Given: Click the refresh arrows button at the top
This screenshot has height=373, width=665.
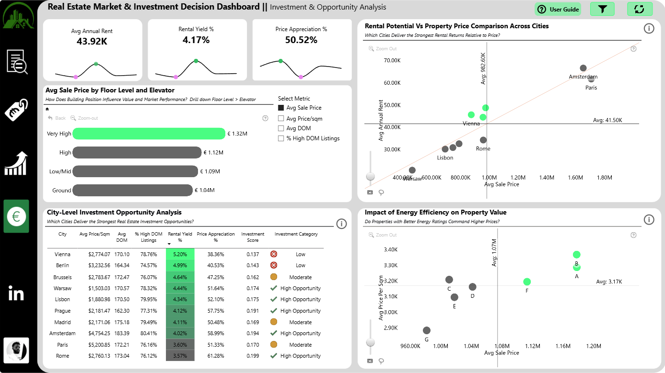Looking at the screenshot, I should [640, 9].
